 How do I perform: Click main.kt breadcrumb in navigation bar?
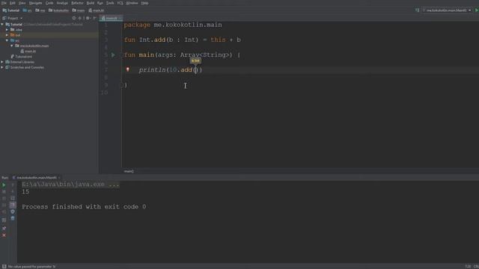(97, 10)
